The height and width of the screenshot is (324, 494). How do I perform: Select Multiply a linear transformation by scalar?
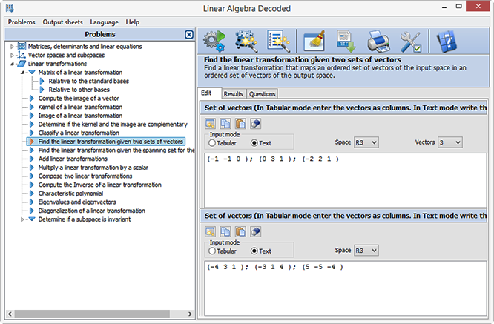[x=93, y=168]
